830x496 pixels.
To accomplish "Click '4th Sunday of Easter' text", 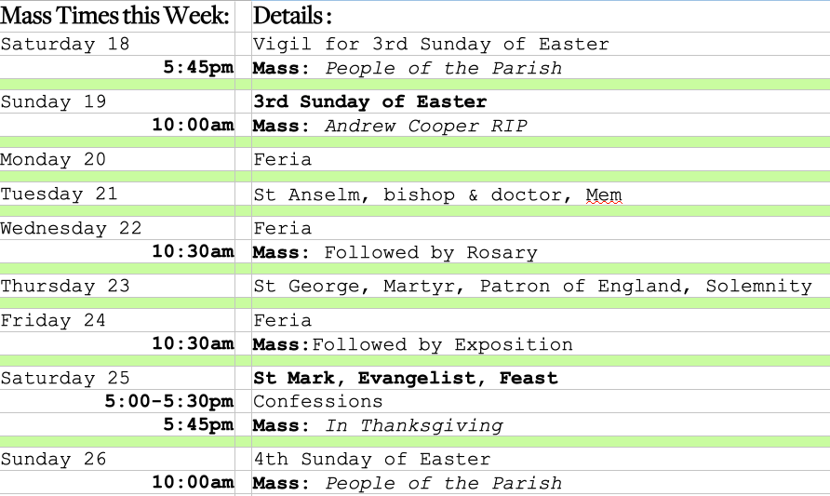I will (371, 459).
